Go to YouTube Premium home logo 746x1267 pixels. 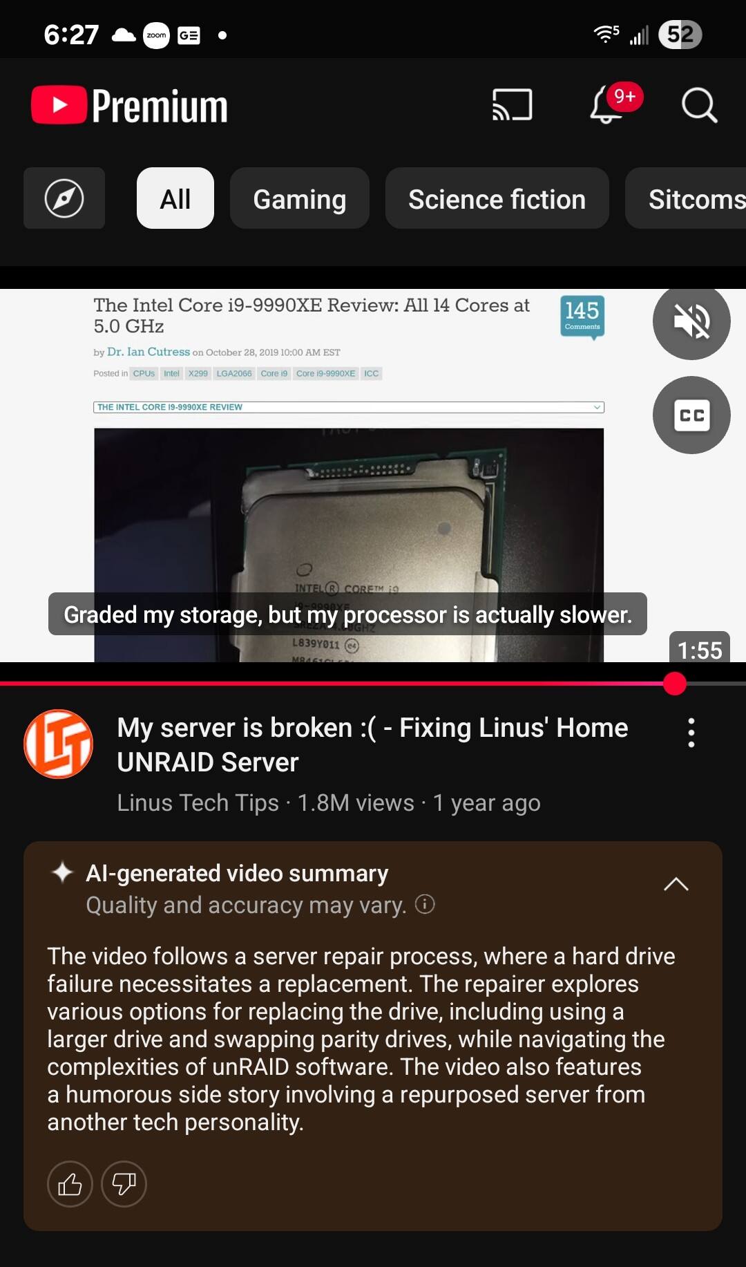tap(130, 106)
